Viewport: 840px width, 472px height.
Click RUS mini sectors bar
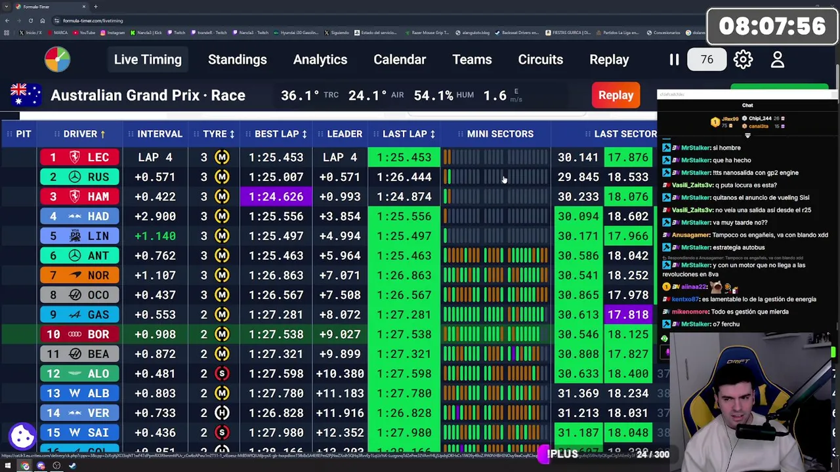(495, 177)
